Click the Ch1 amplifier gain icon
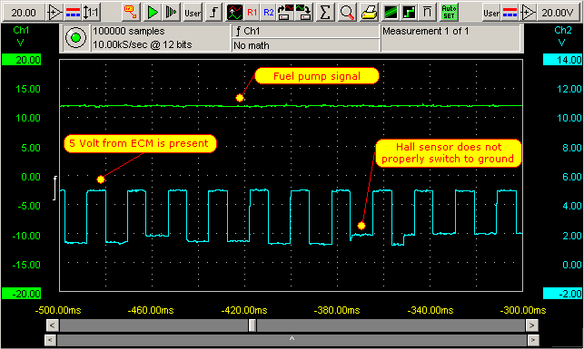This screenshot has width=584, height=349. [54, 13]
